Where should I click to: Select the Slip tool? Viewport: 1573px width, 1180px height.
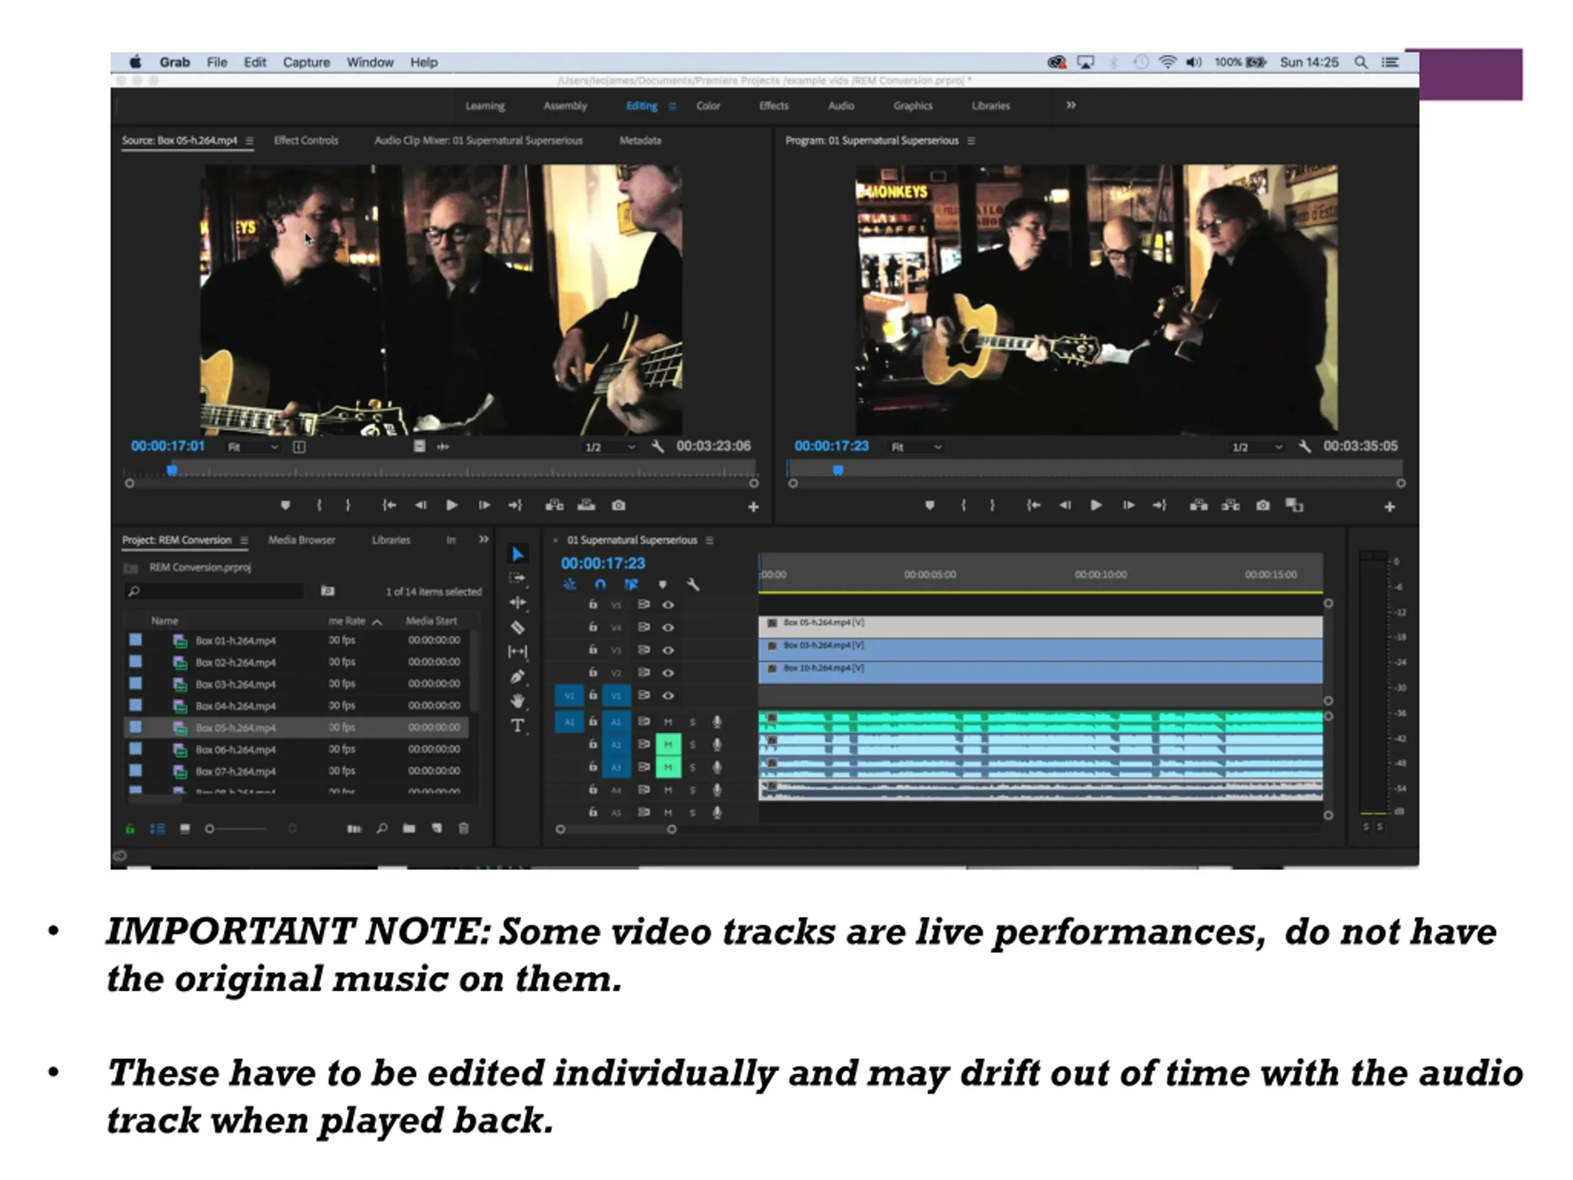[x=518, y=651]
